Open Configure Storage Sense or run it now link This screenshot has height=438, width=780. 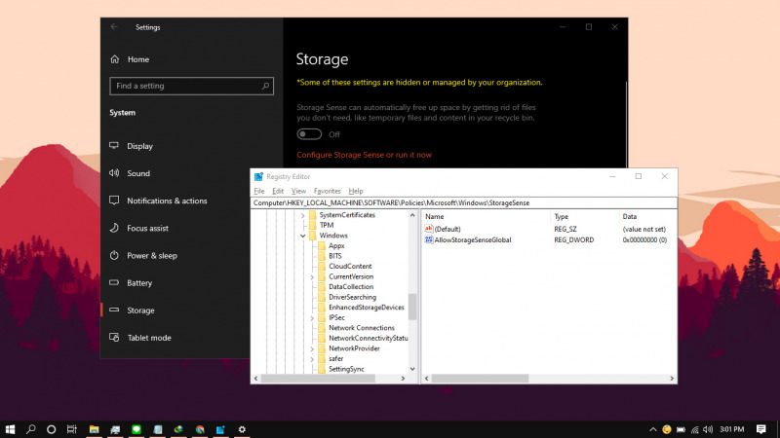coord(364,155)
